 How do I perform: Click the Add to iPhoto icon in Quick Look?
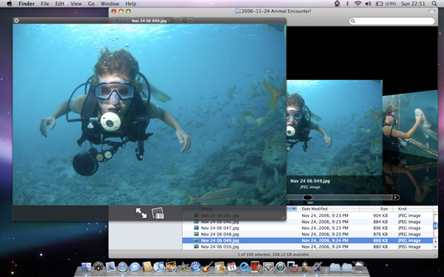[158, 213]
